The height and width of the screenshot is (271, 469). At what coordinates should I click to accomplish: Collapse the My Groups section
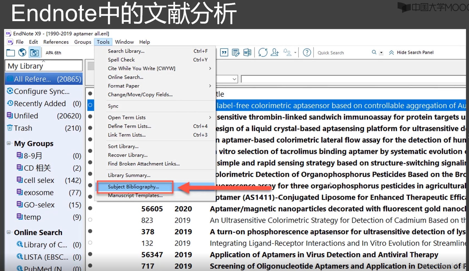pos(9,143)
